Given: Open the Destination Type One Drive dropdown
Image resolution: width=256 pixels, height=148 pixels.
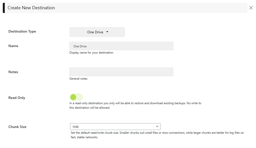Looking at the screenshot, I should point(97,32).
